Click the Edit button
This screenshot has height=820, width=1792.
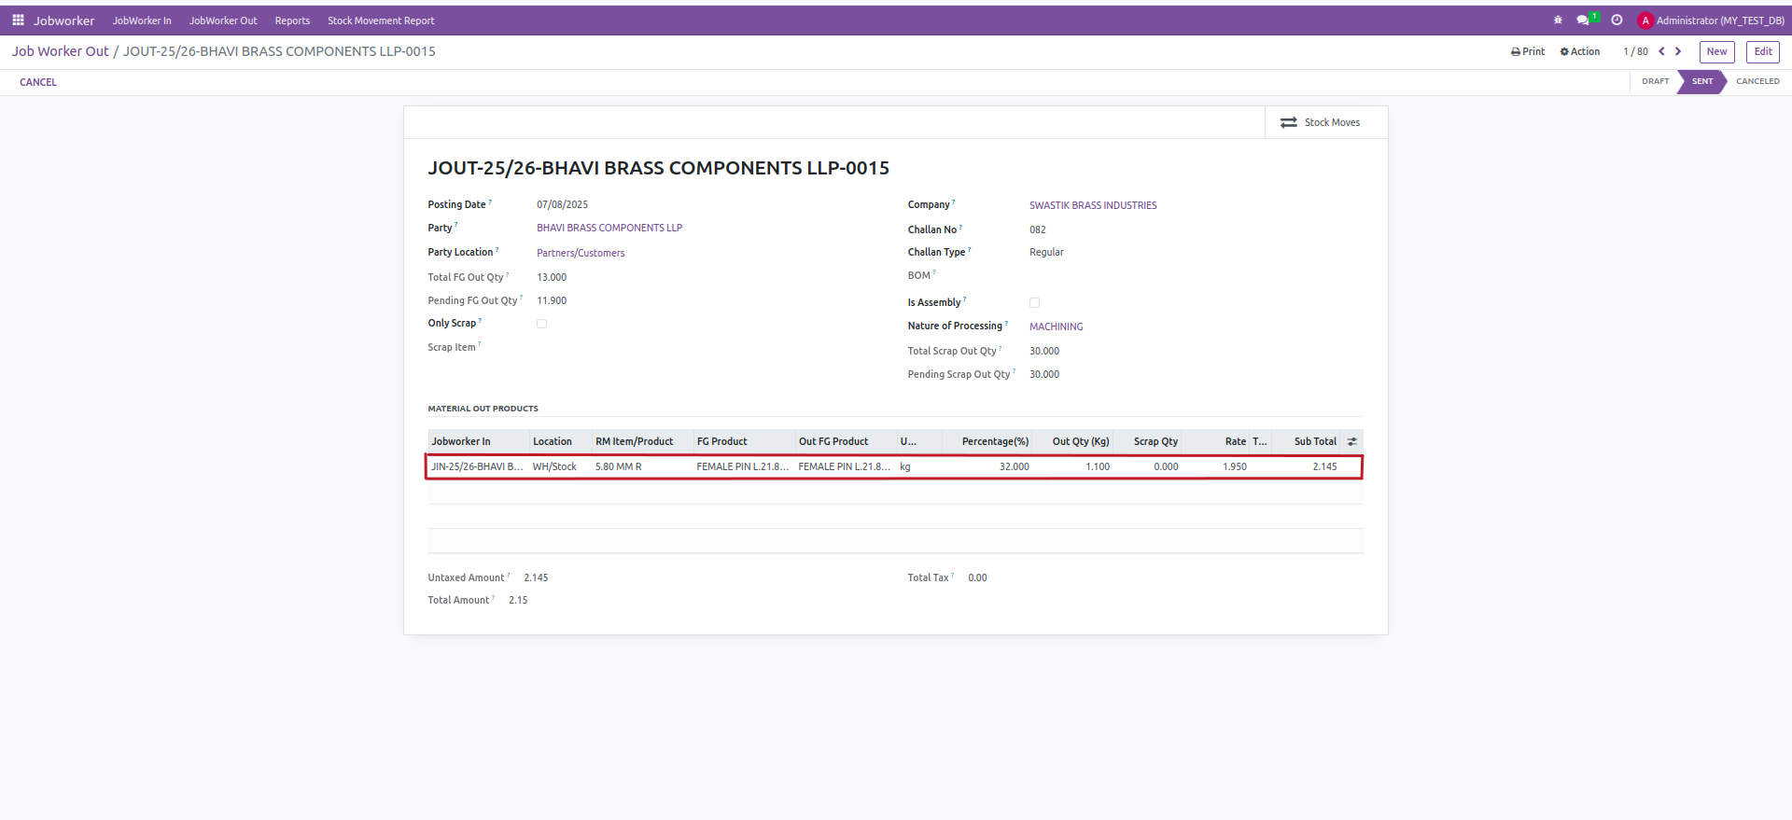[x=1762, y=52]
